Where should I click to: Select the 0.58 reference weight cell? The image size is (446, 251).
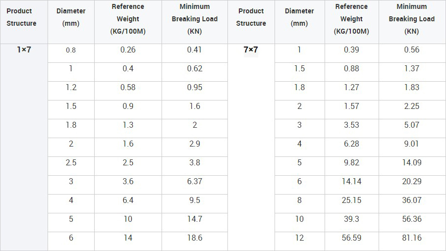(x=128, y=87)
